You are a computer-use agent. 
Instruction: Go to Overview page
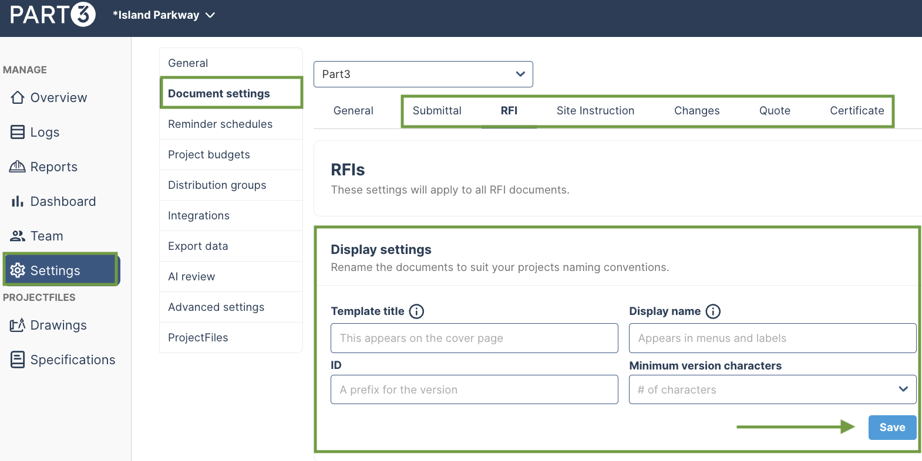[59, 97]
